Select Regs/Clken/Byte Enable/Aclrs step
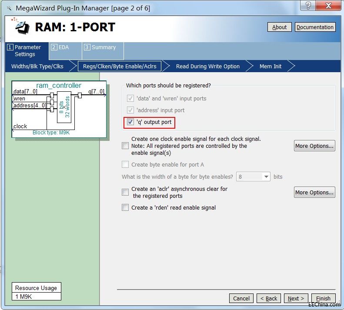Image resolution: width=344 pixels, height=310 pixels. click(120, 66)
